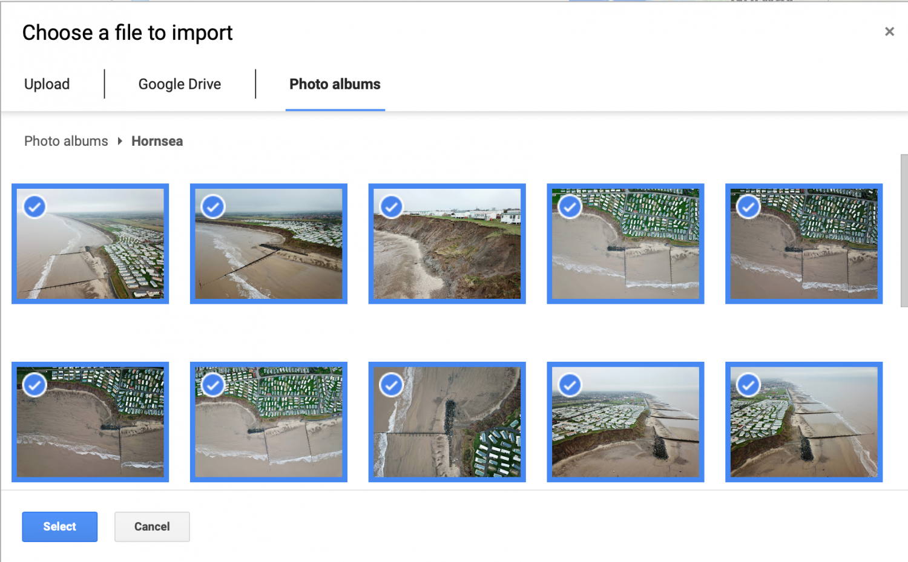Stay on the Photo albums tab
The width and height of the screenshot is (908, 562).
[x=335, y=84]
